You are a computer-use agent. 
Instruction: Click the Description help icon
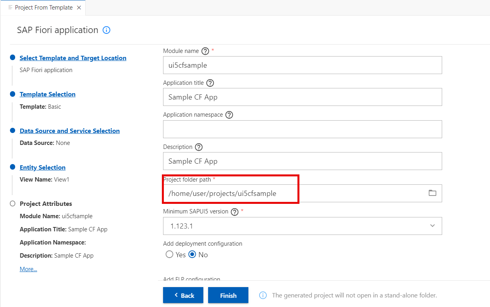point(199,147)
